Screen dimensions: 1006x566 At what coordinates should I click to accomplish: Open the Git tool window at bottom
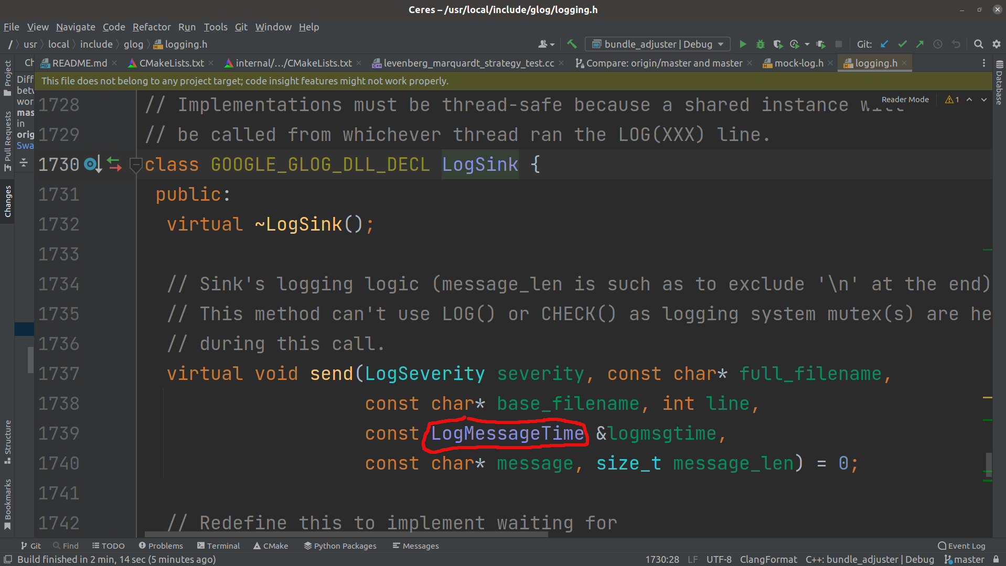(30, 546)
